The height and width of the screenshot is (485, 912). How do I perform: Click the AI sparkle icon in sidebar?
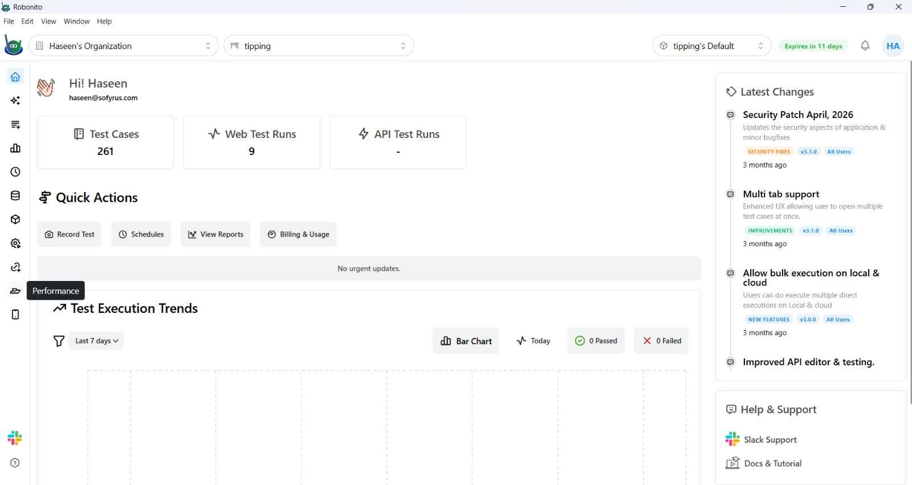click(x=15, y=101)
